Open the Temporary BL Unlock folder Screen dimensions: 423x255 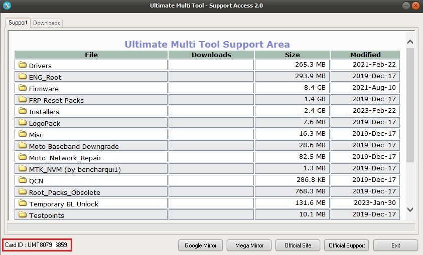click(64, 204)
